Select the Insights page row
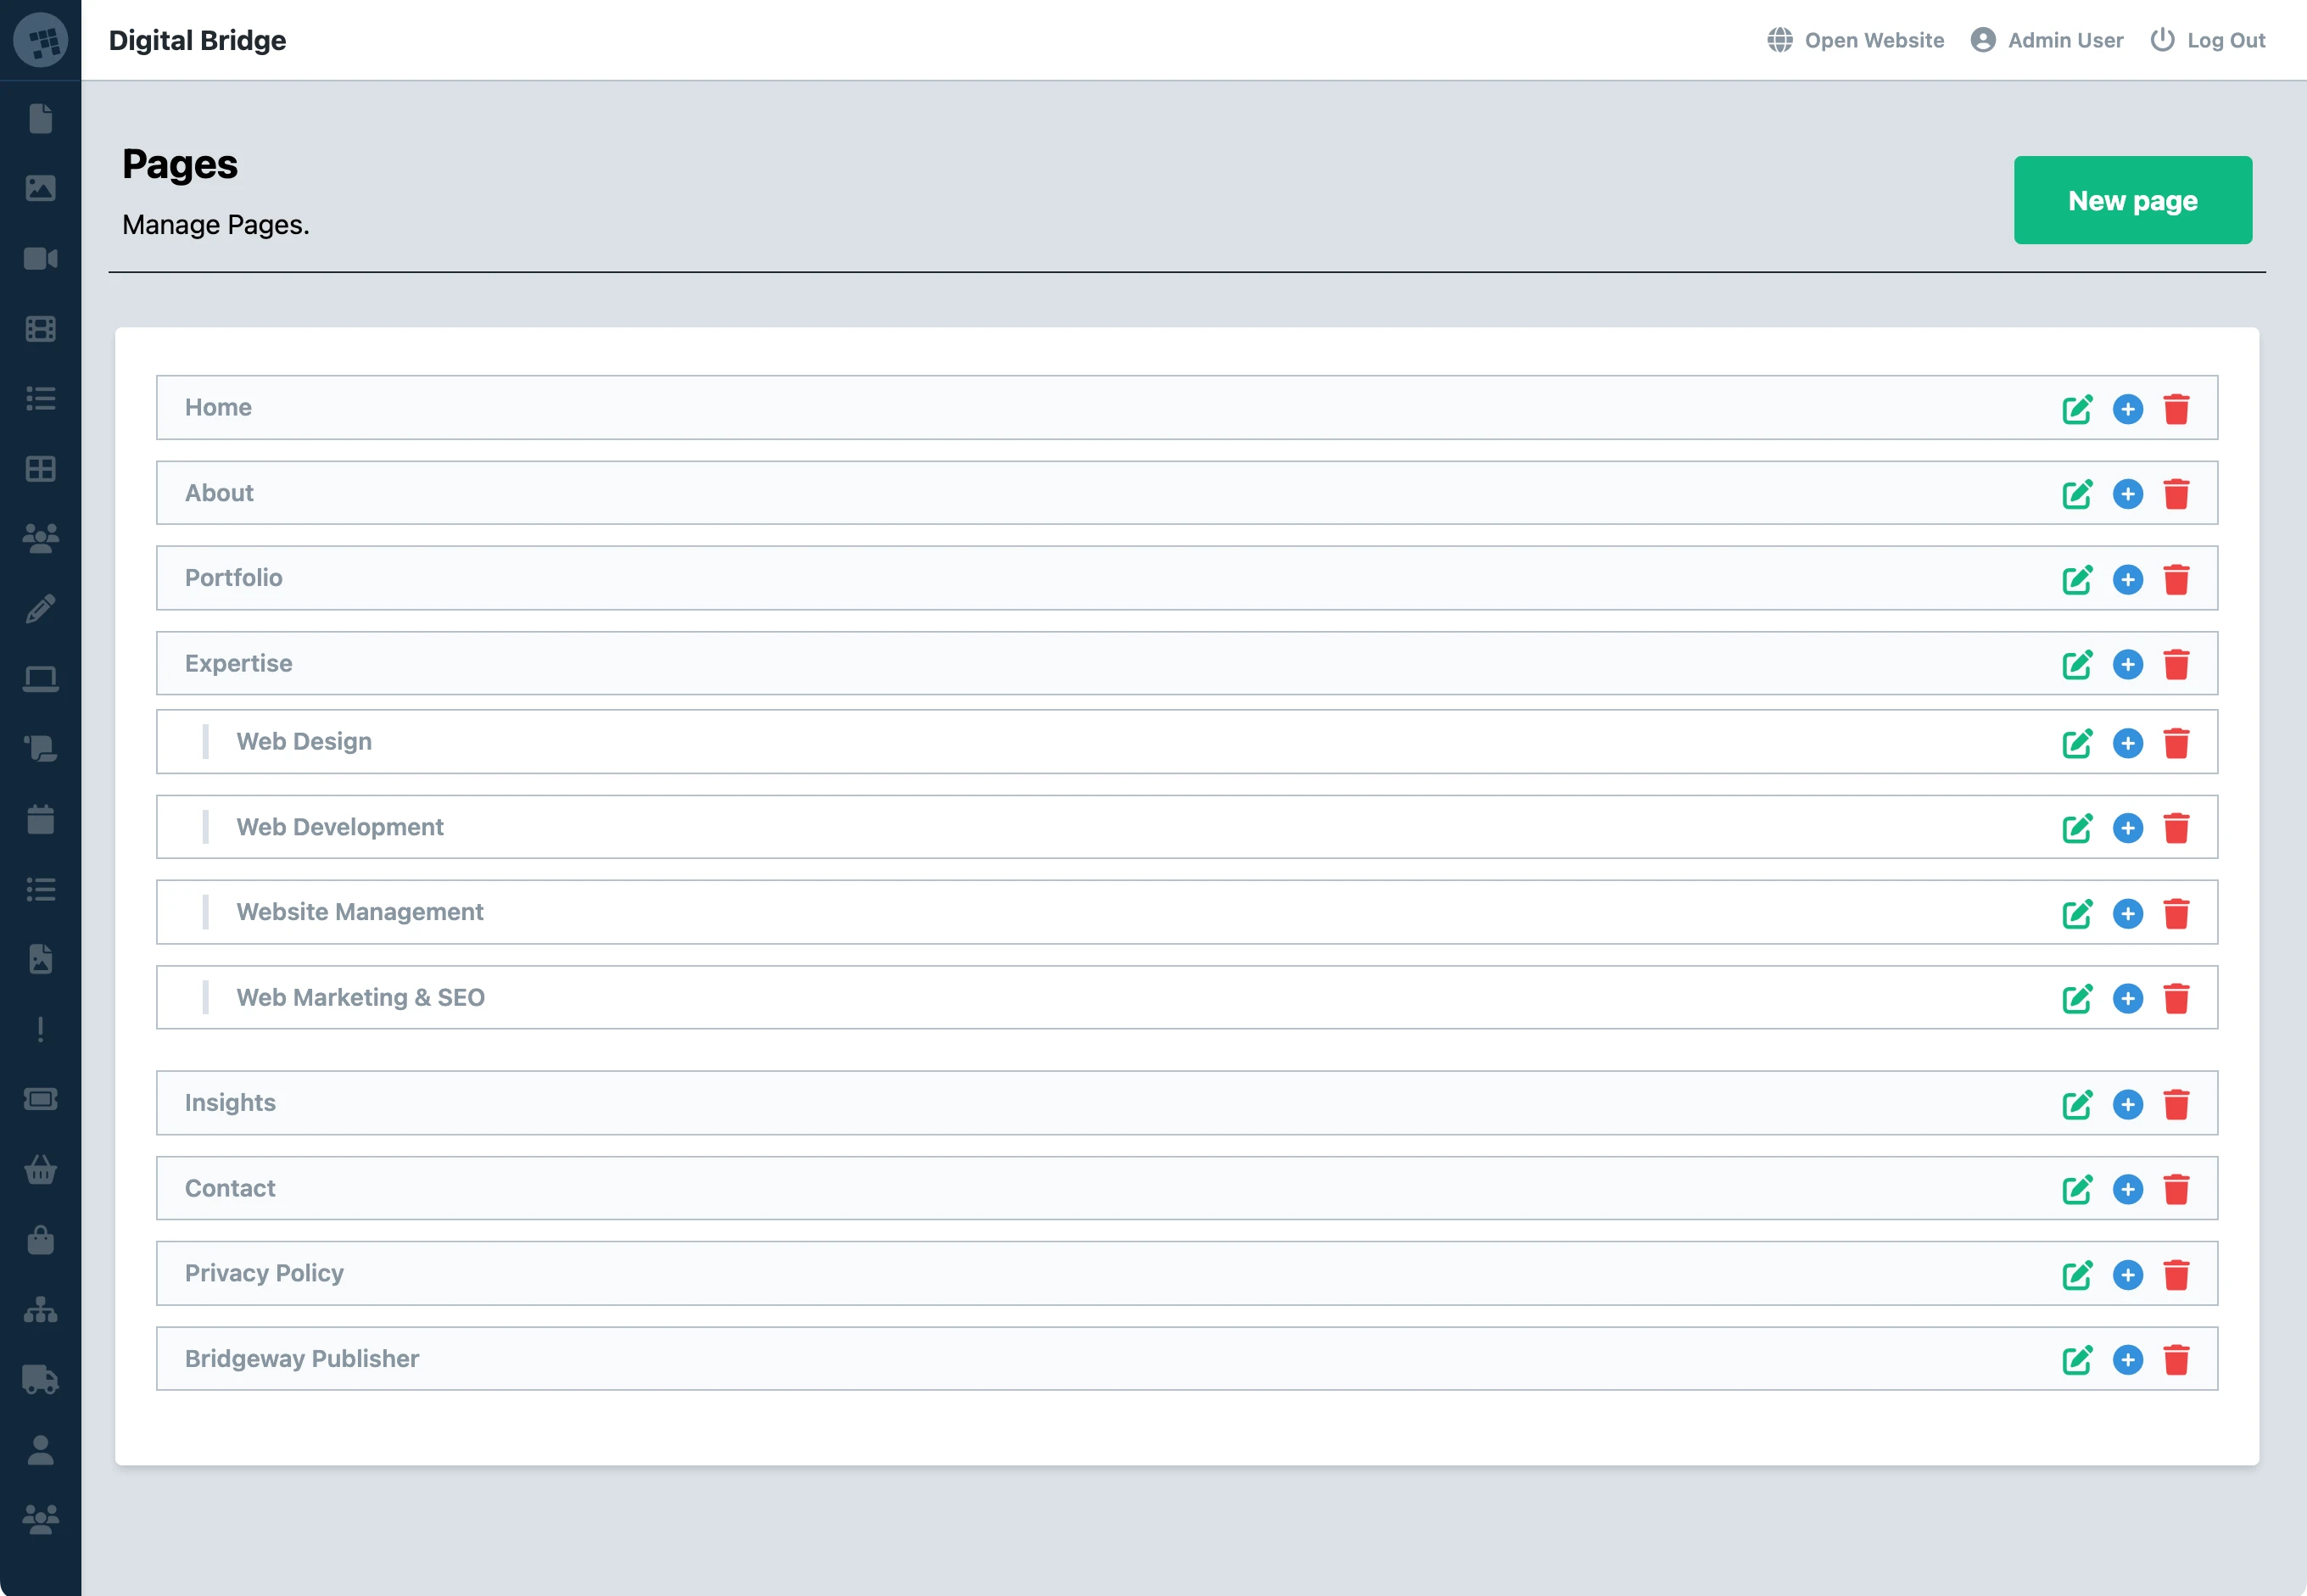 (1186, 1103)
